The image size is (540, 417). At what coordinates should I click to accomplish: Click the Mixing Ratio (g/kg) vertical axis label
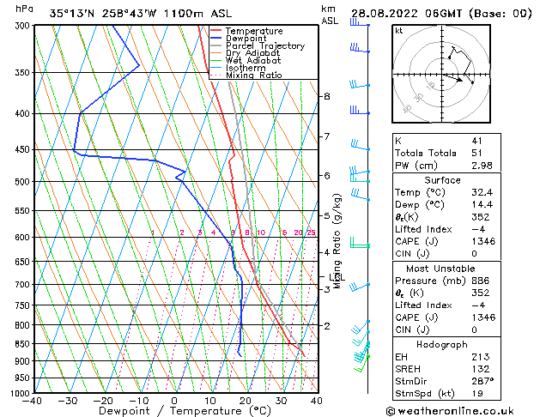(337, 241)
